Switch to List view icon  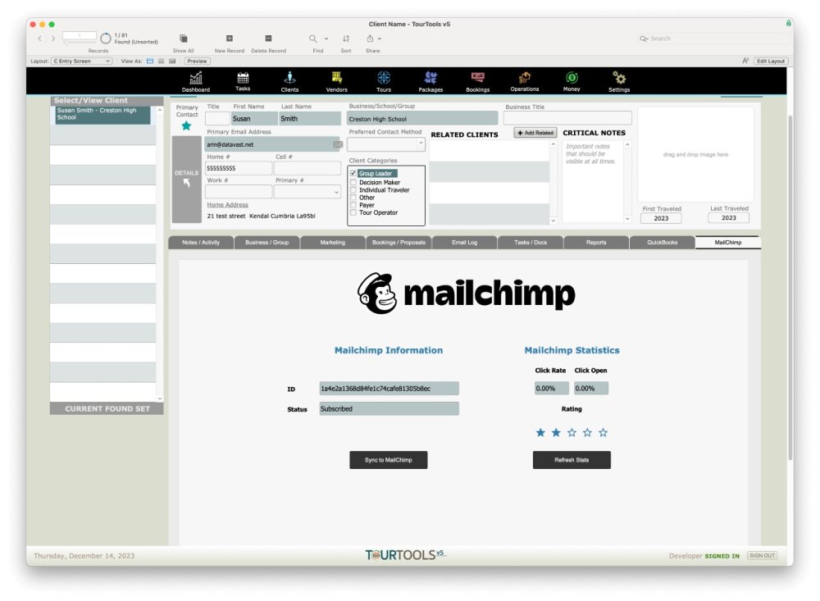pyautogui.click(x=161, y=61)
